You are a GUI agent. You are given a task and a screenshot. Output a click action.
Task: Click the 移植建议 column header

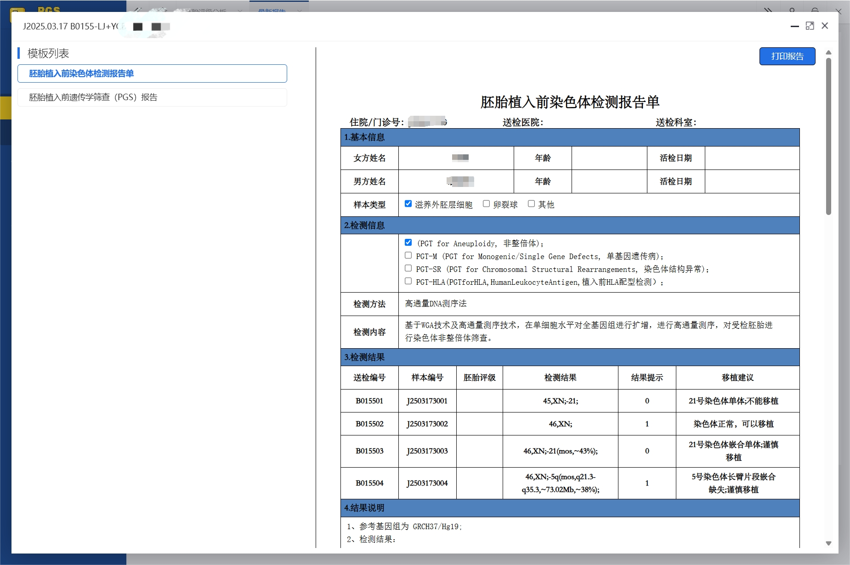[x=738, y=378]
